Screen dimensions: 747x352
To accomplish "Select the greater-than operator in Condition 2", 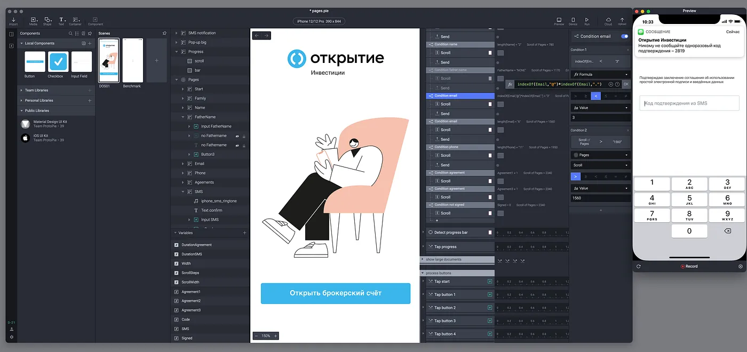I will (x=576, y=177).
